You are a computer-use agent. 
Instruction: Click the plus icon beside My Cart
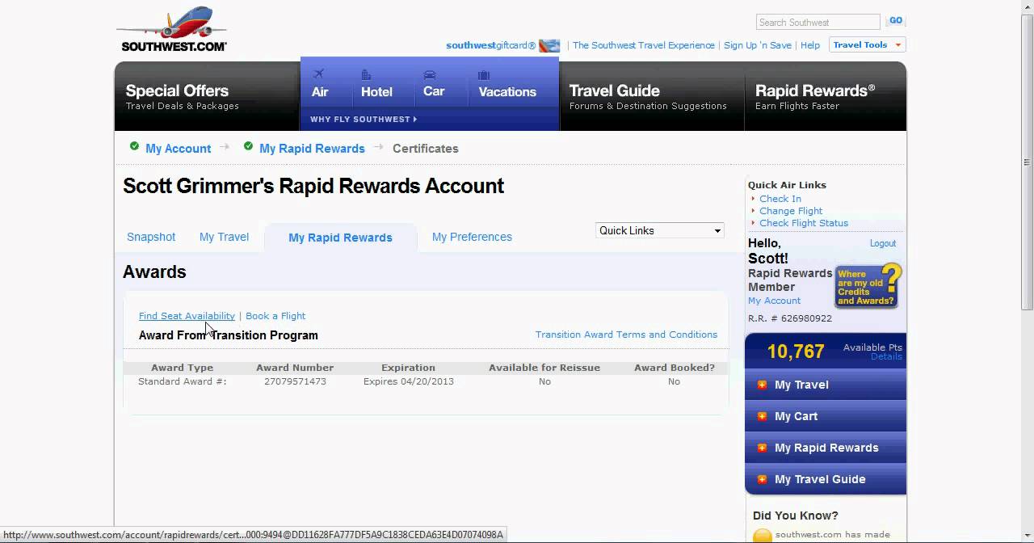tap(762, 416)
